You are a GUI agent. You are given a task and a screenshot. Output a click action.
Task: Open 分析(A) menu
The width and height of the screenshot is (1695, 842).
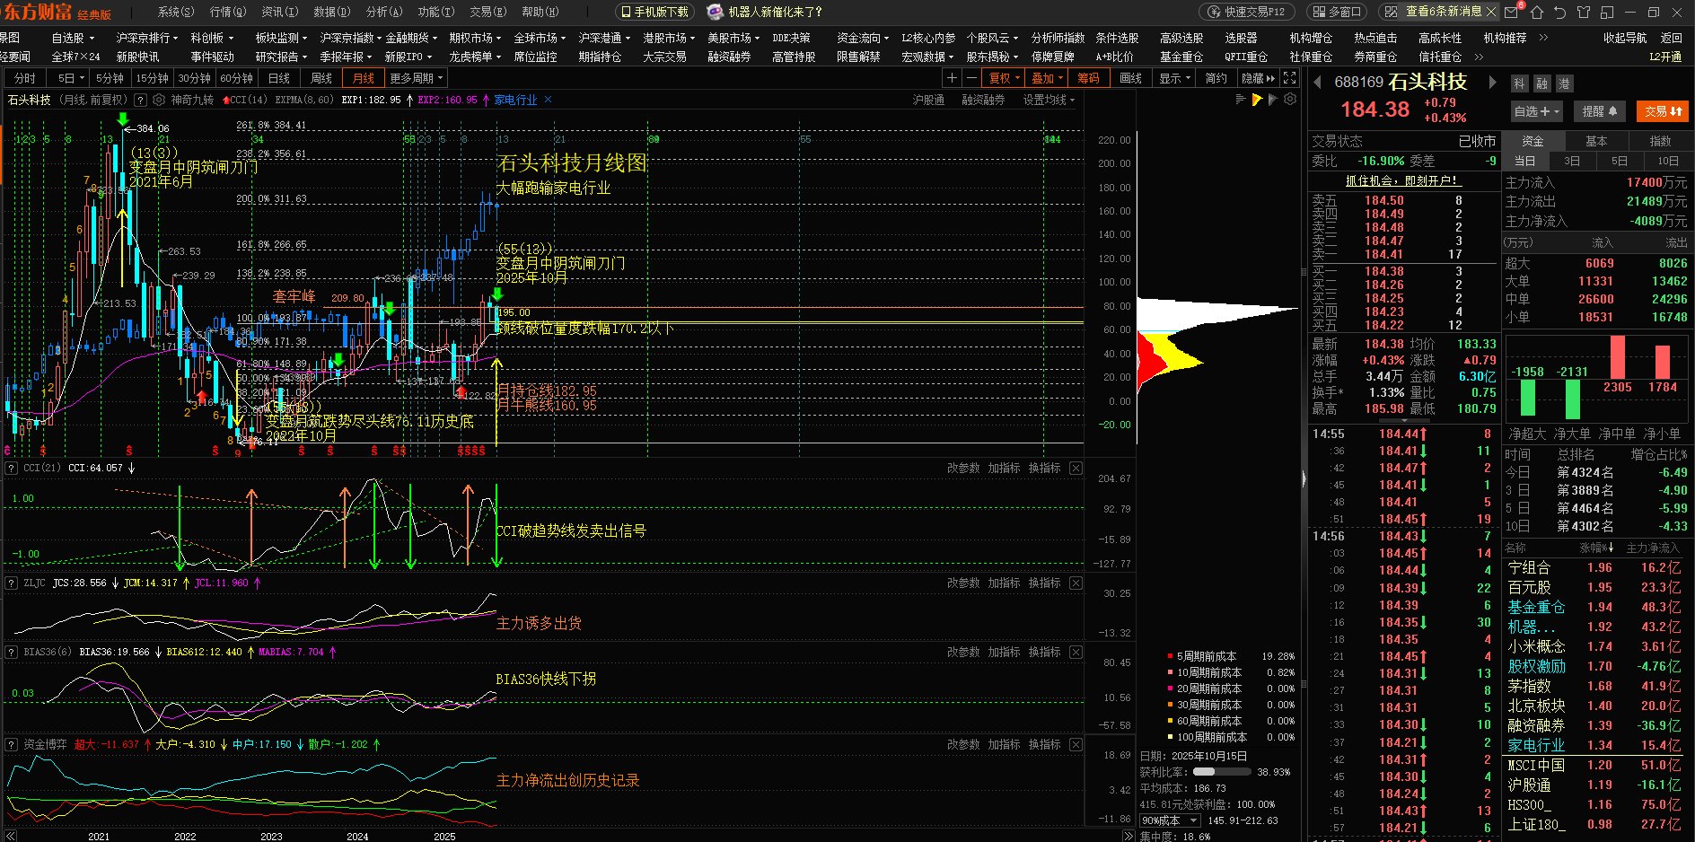[x=383, y=12]
